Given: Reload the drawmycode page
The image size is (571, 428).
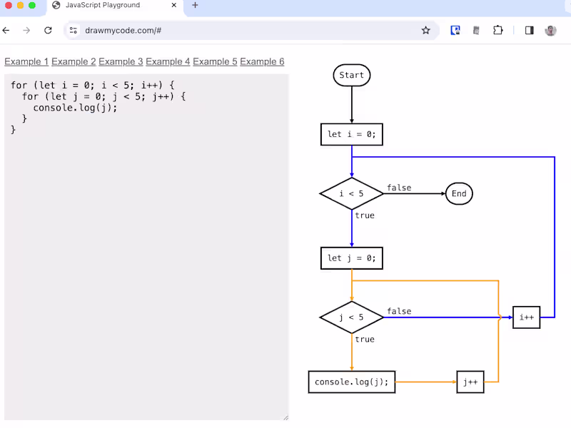Looking at the screenshot, I should pos(48,31).
